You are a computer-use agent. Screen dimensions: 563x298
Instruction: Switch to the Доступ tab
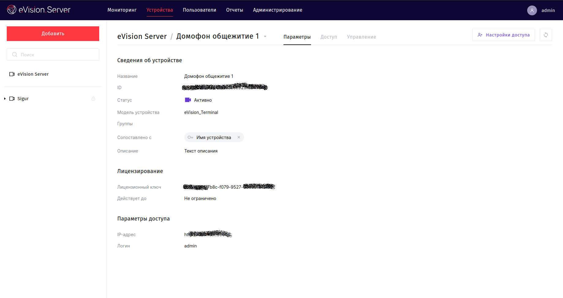point(329,37)
